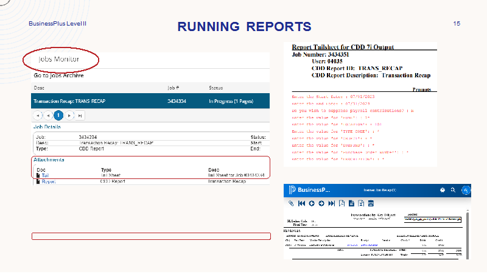Open settings gear in BusinessPlus header
The image size is (487, 274).
click(443, 190)
